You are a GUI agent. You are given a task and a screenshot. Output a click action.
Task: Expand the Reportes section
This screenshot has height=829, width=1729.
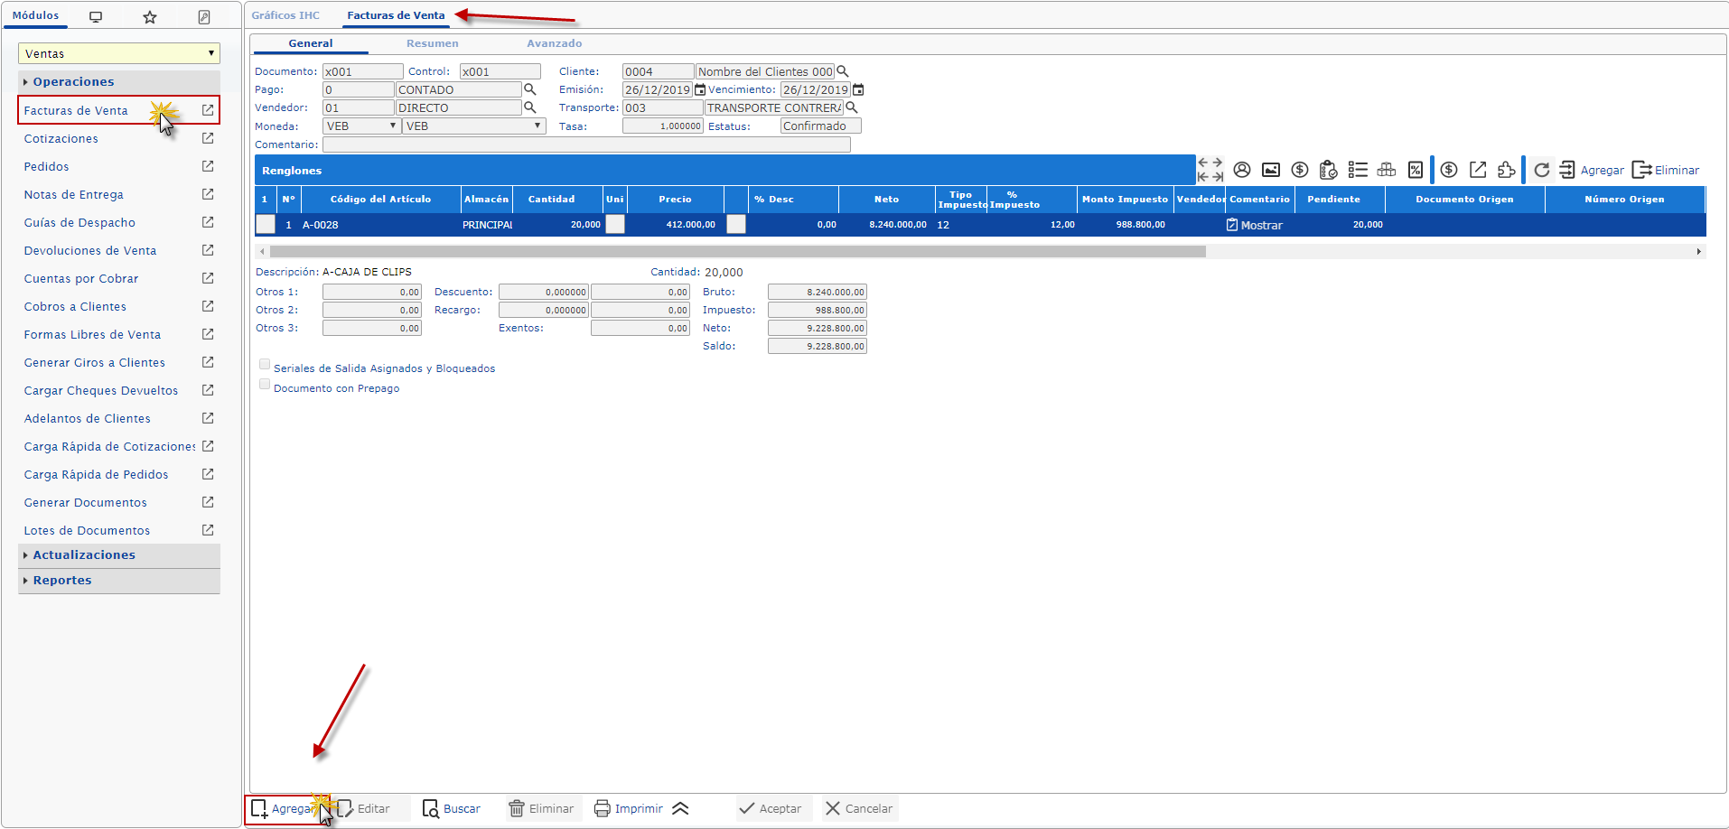point(62,581)
